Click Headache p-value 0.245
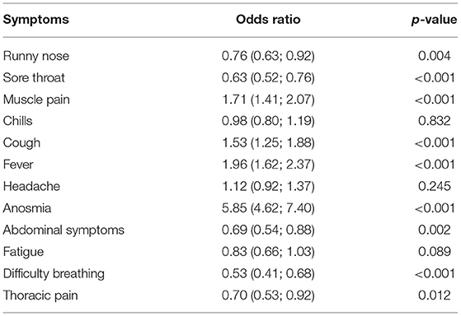Image resolution: width=461 pixels, height=316 pixels. click(435, 186)
